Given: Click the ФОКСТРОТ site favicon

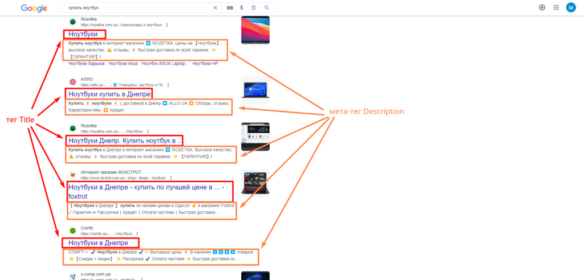Looking at the screenshot, I should point(72,175).
